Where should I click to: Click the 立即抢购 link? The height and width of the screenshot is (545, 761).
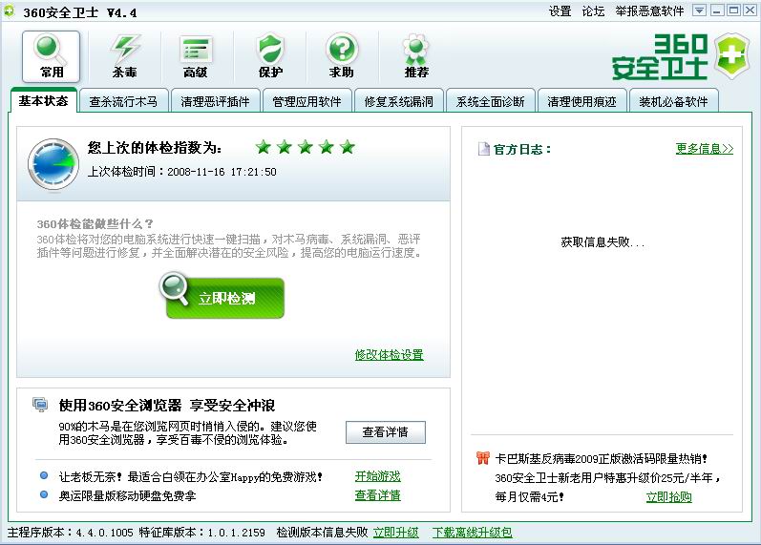click(668, 496)
